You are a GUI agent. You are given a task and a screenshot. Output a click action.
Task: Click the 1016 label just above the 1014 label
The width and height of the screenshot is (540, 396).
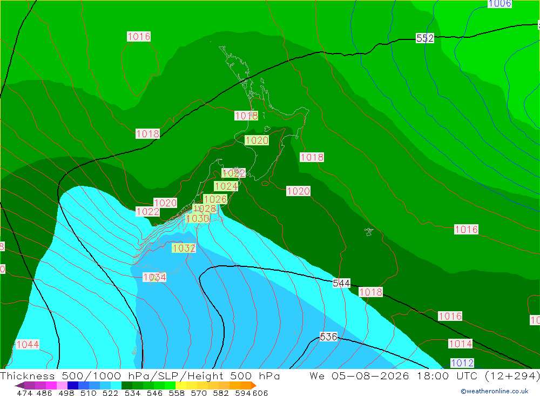(x=450, y=316)
